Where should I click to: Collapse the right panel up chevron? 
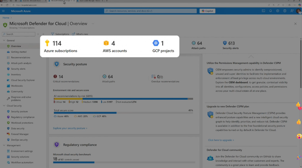251,57
